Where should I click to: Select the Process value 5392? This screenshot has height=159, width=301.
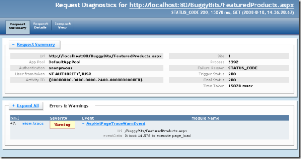233,62
